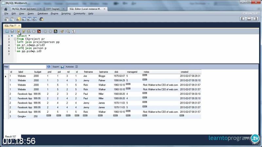Open the Plugins menu

pyautogui.click(x=54, y=13)
